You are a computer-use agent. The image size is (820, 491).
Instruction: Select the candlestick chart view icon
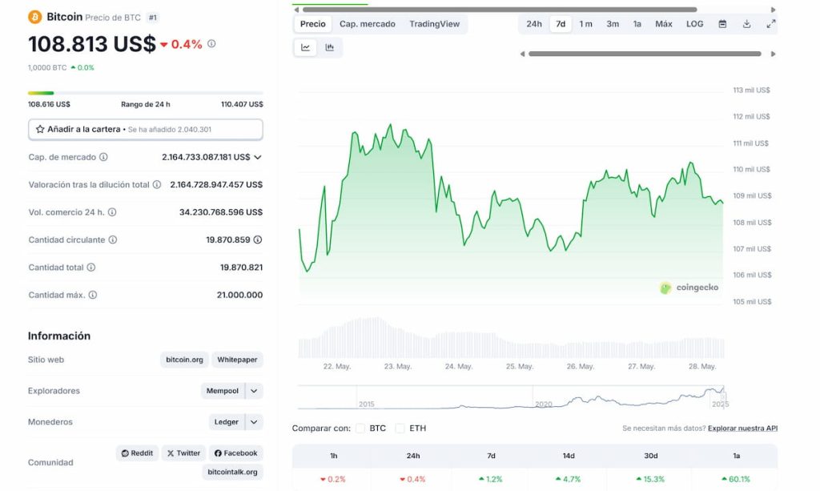(329, 47)
